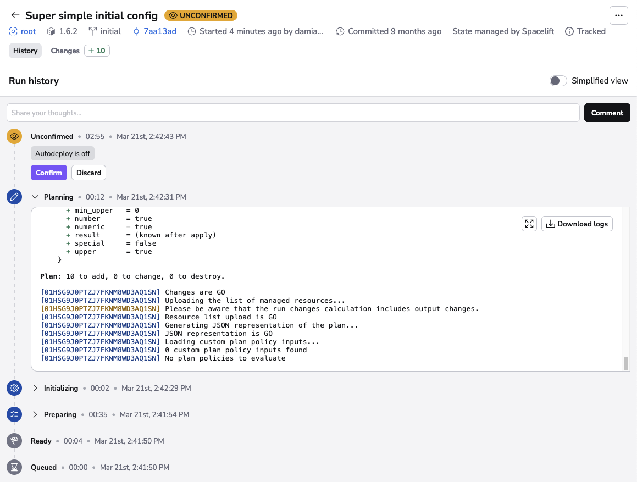Expand the Planning logs to fullscreen
The image size is (637, 482).
click(529, 224)
